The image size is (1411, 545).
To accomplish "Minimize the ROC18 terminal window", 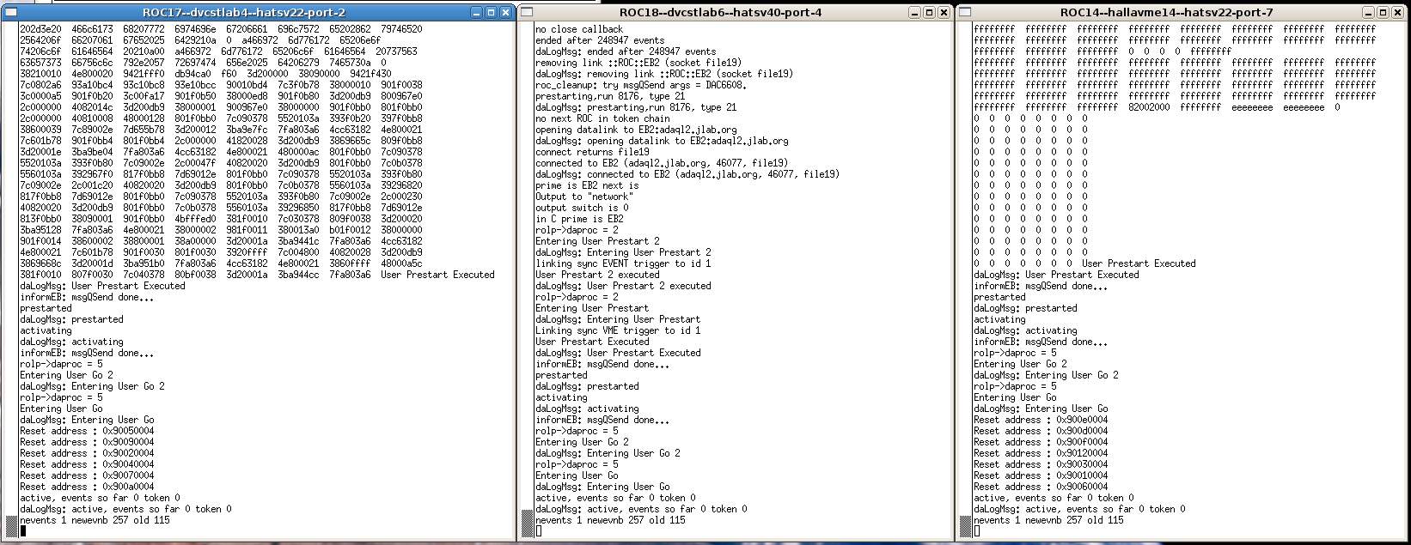I will (915, 13).
